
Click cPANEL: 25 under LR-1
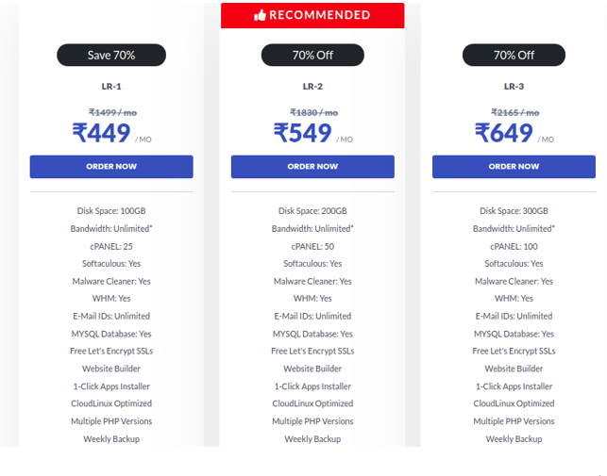tap(111, 246)
